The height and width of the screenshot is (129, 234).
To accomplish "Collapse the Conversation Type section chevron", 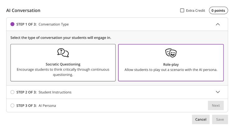I will 218,24.
